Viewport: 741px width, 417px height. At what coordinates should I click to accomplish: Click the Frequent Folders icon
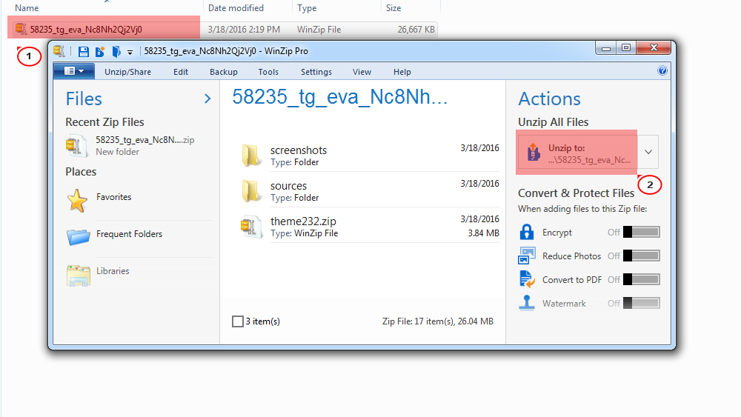[x=78, y=236]
